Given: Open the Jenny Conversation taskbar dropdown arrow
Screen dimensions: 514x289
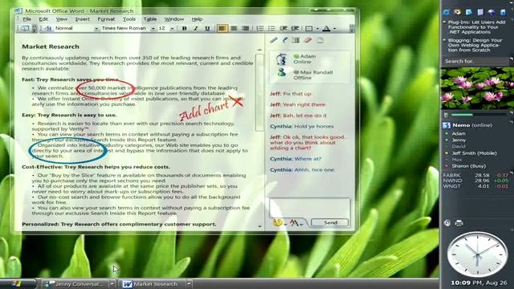Looking at the screenshot, I should [112, 283].
